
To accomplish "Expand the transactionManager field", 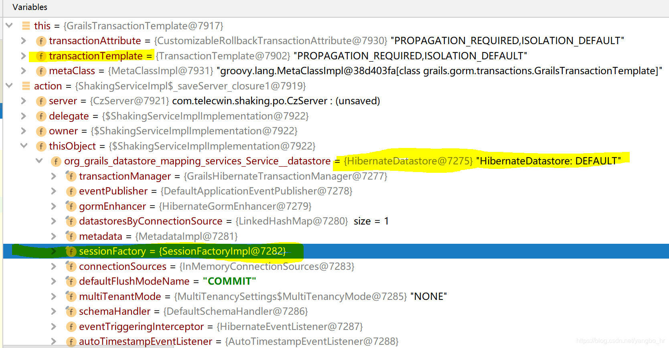I will [x=54, y=176].
